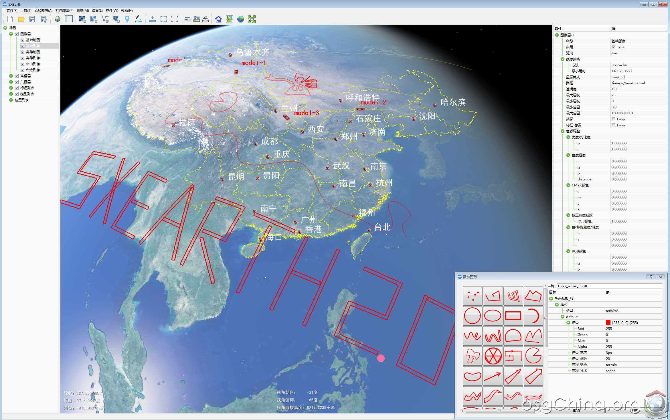The image size is (670, 420).
Task: Pick the rectangle shape in Add Shape dialog
Action: pos(513,316)
